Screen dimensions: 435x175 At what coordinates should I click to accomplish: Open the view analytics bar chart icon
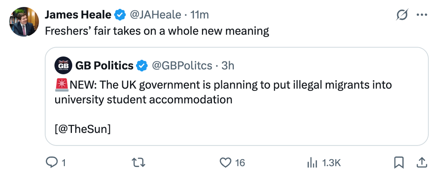pos(312,163)
